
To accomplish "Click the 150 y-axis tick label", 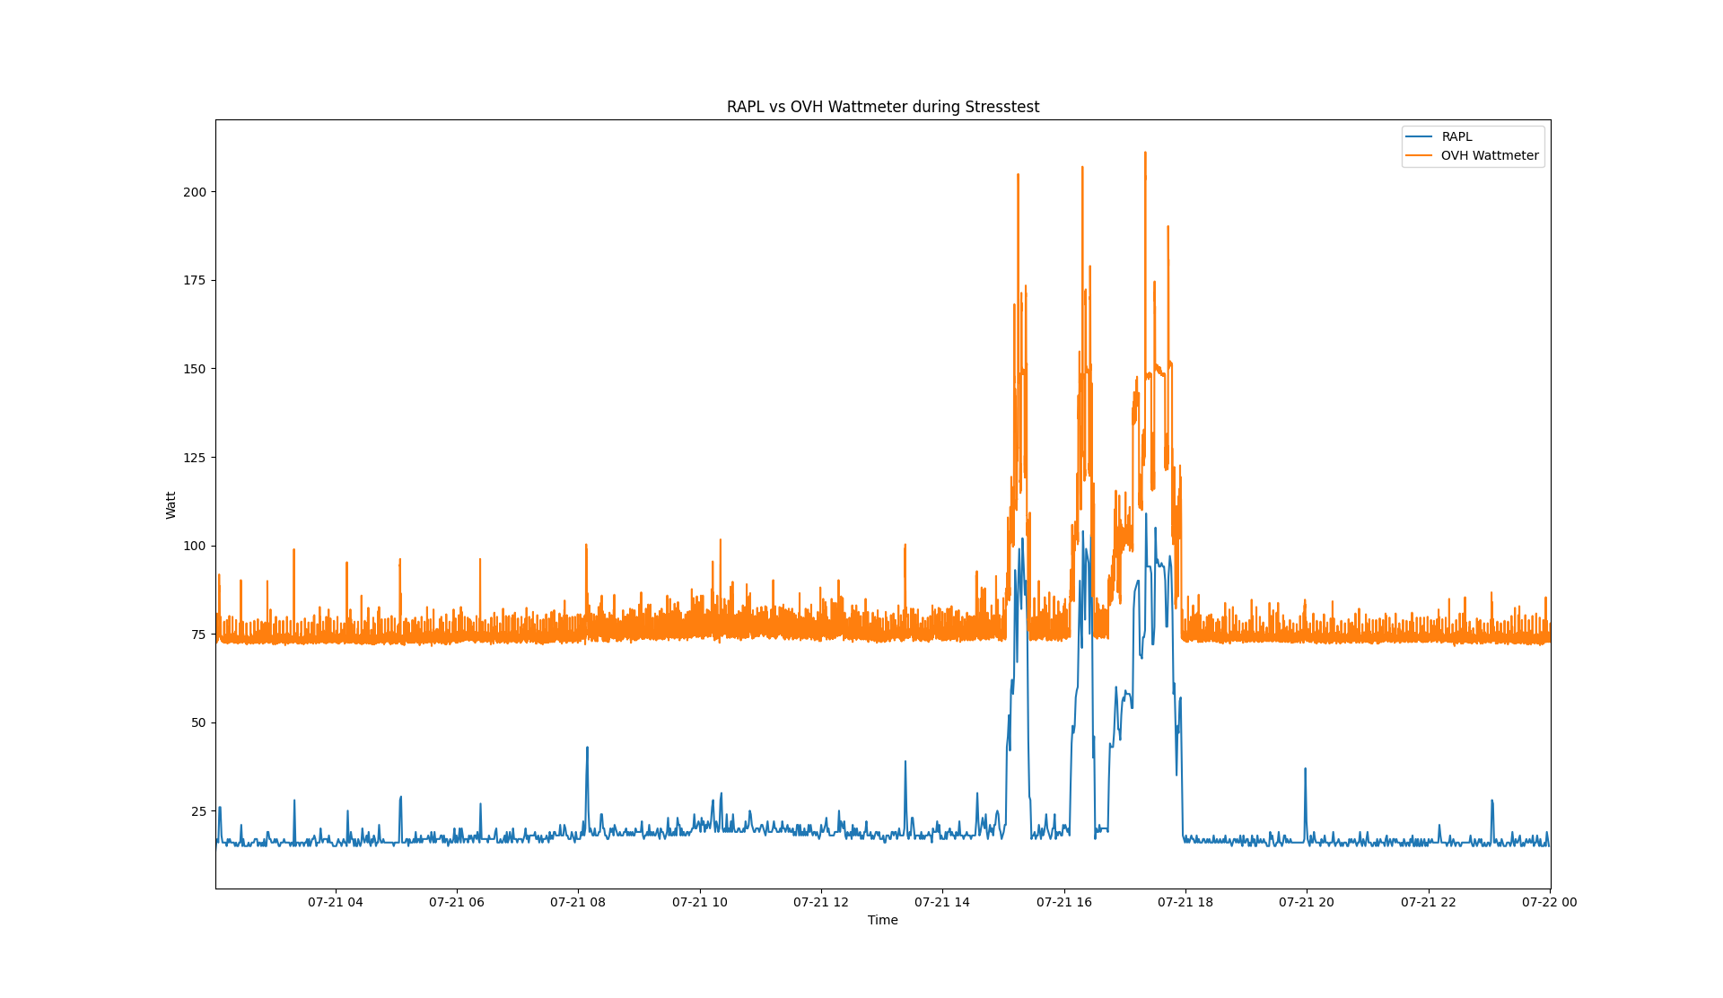I will pyautogui.click(x=194, y=369).
